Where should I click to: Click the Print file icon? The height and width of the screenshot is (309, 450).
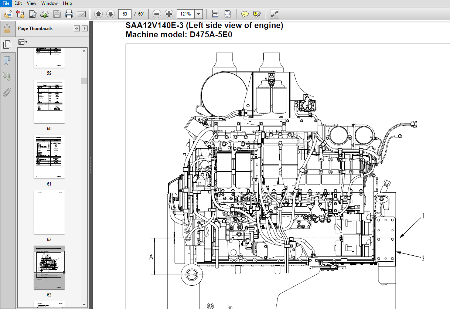coord(69,14)
